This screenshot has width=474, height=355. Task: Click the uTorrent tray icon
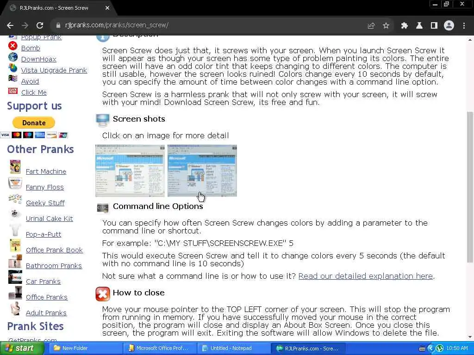440,349
